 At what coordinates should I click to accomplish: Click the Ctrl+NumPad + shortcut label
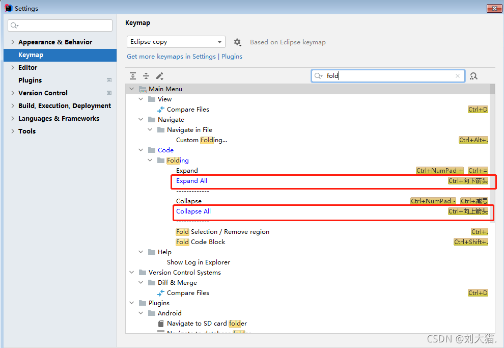(440, 171)
